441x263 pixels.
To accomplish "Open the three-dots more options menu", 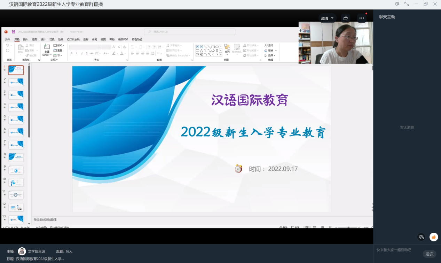I will [362, 18].
